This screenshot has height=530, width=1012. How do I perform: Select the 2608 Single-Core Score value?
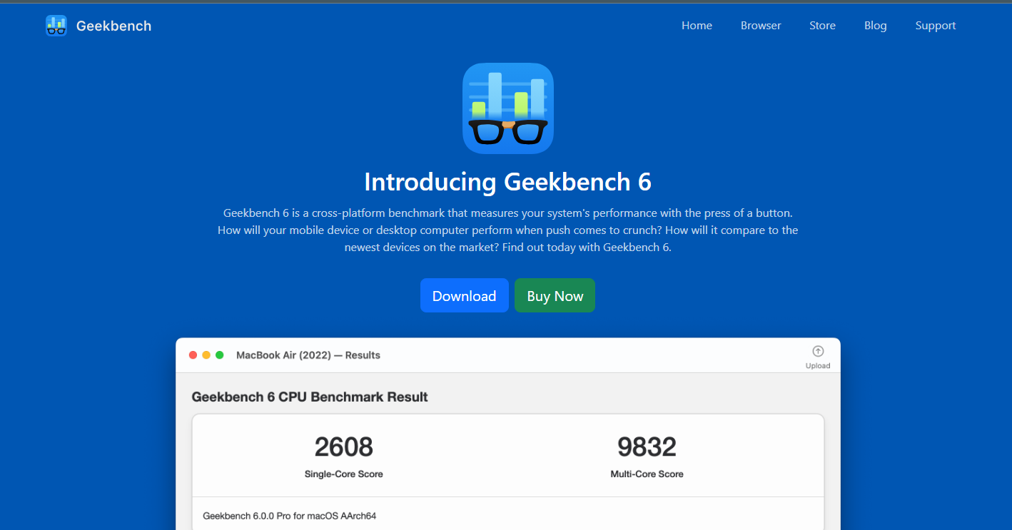pyautogui.click(x=344, y=447)
